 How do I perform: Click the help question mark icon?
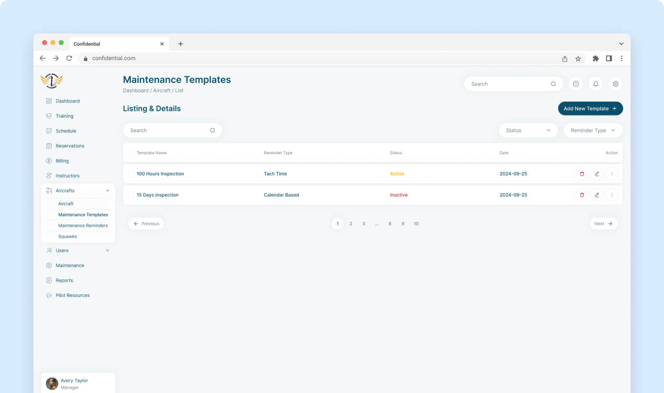576,84
